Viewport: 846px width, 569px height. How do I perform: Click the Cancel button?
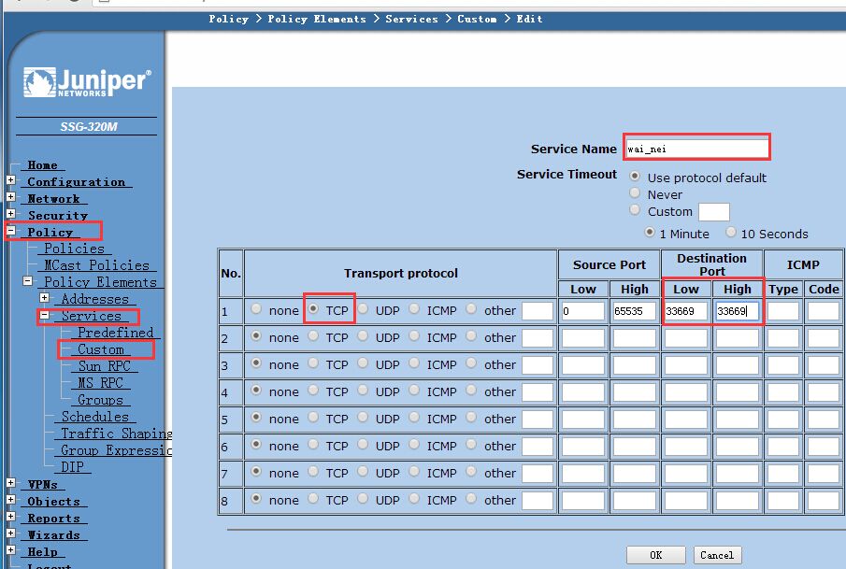pyautogui.click(x=716, y=555)
